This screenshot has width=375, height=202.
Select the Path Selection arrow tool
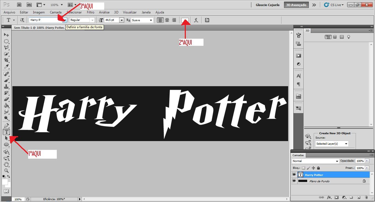[6, 138]
